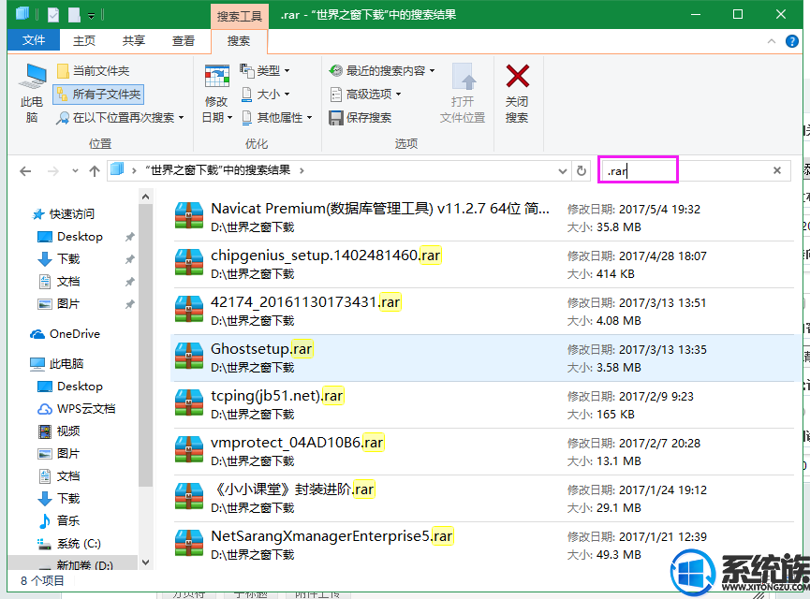Open pinned Desktop under 快速访问
The height and width of the screenshot is (599, 810).
pyautogui.click(x=70, y=237)
